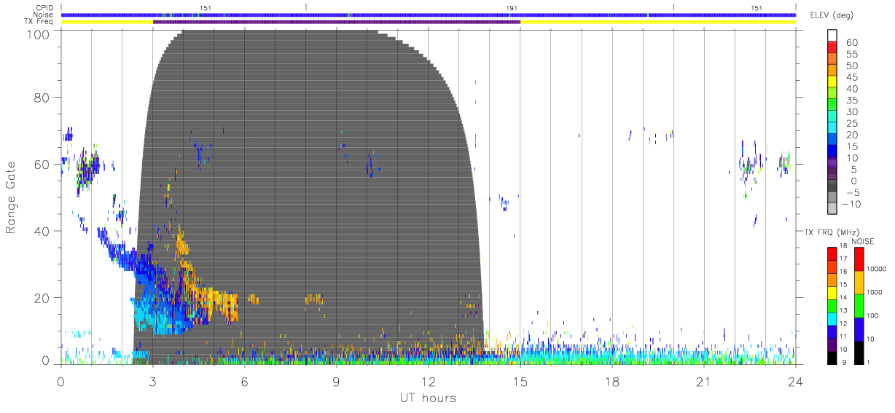This screenshot has width=895, height=413.
Task: Pick the red top segment of NOISE colorbar
Action: click(859, 259)
